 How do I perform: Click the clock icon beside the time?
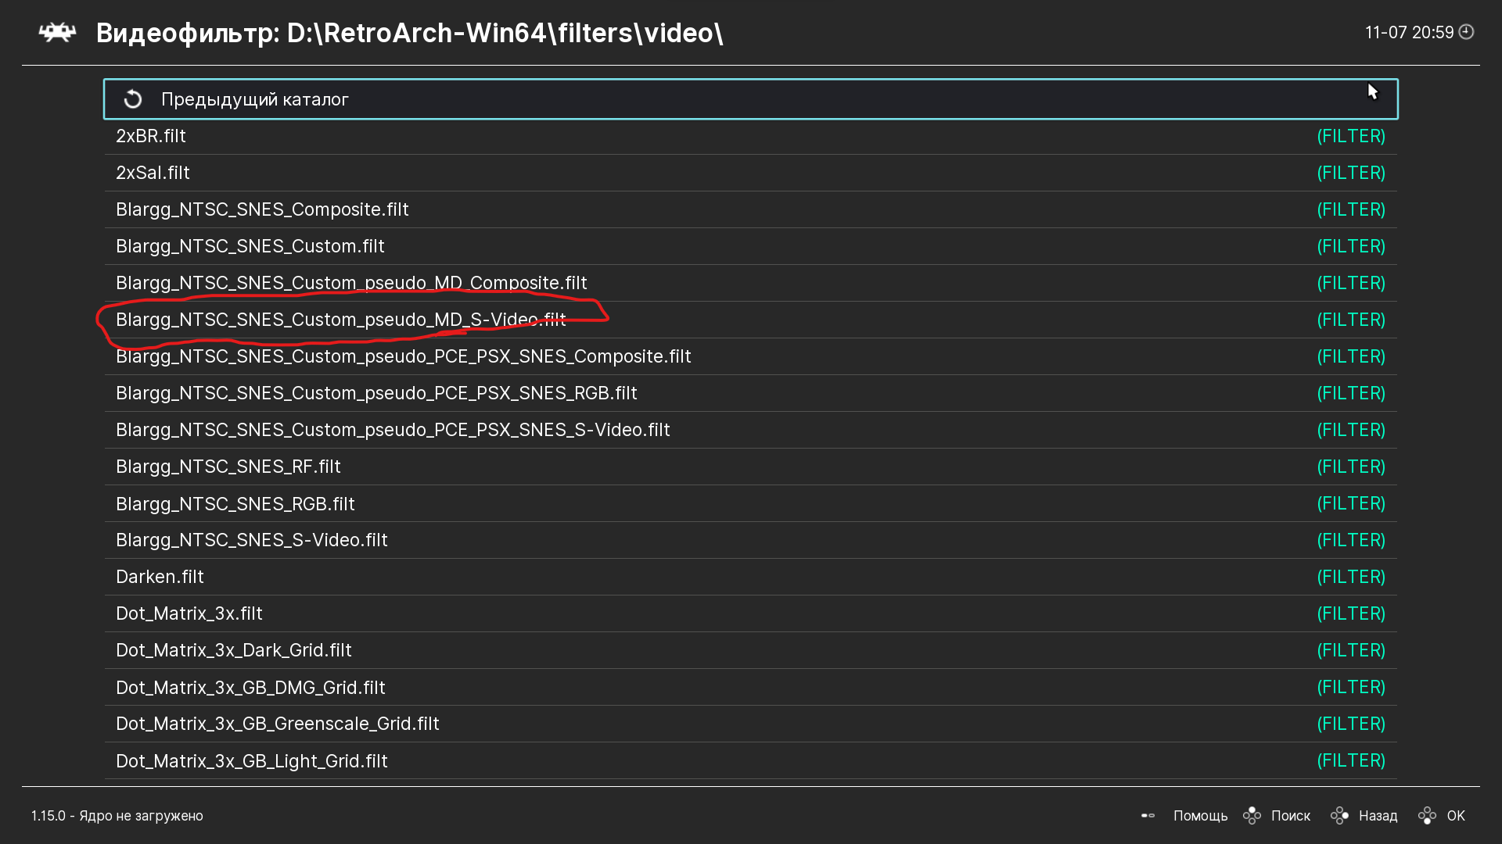[1467, 32]
